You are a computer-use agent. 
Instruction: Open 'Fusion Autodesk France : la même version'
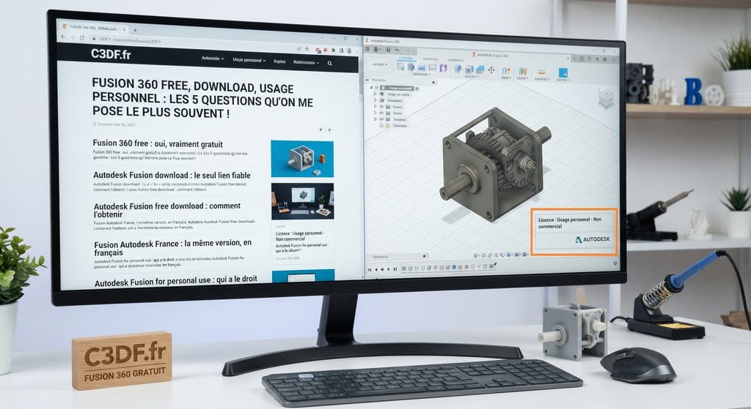173,247
